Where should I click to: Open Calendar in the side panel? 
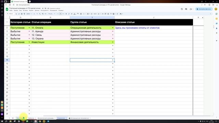(x=217, y=14)
